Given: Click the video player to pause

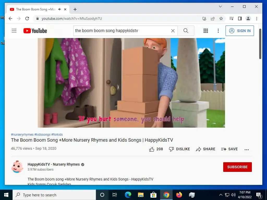Looking at the screenshot, I should coord(131,83).
